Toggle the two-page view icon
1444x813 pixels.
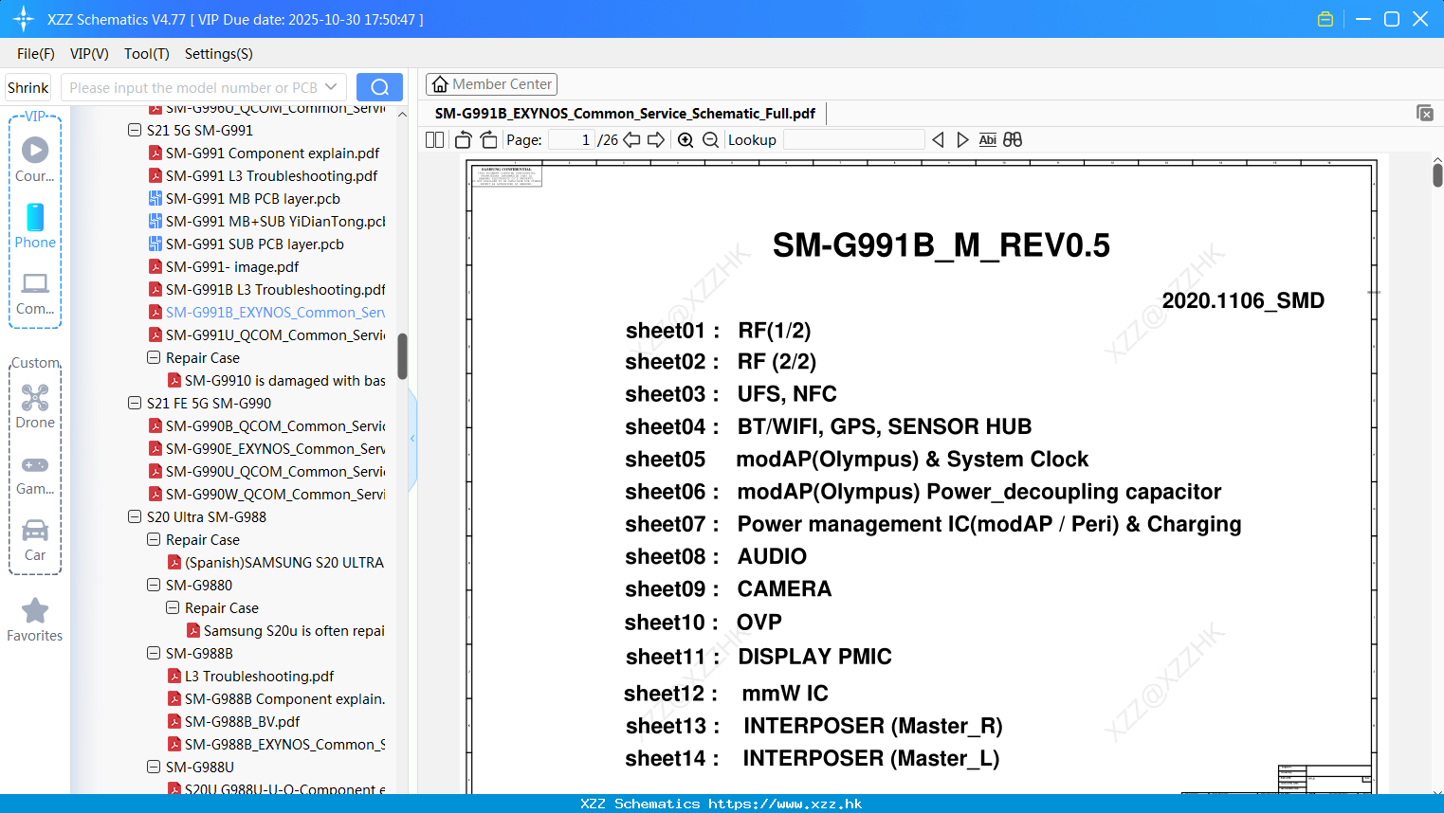434,139
